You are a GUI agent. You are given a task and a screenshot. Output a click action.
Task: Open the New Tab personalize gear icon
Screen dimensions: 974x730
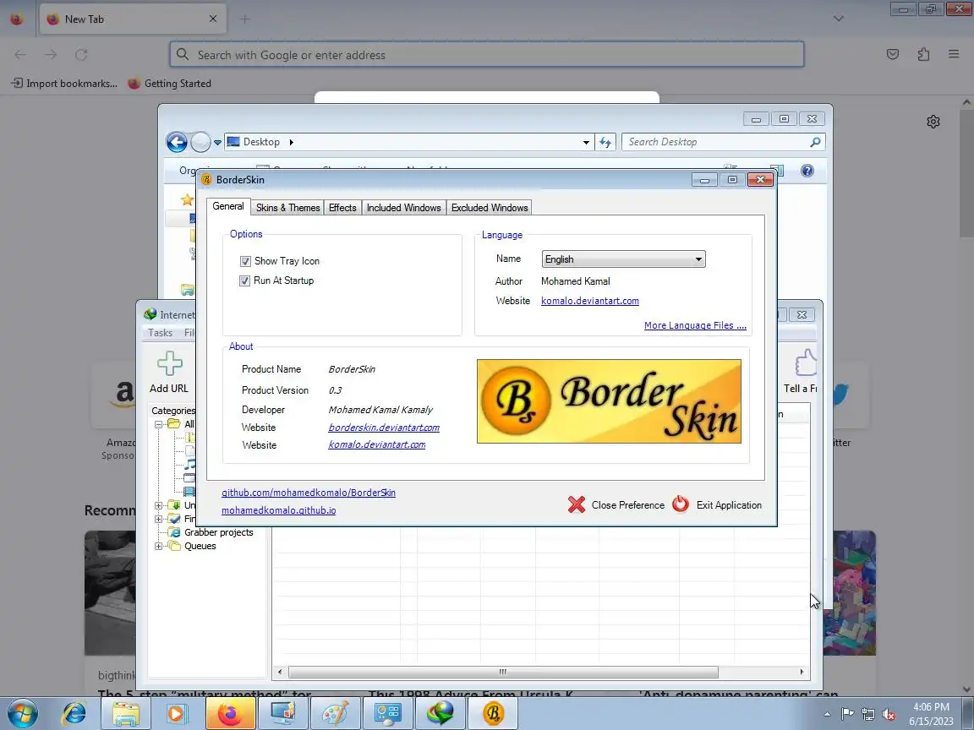(x=933, y=122)
